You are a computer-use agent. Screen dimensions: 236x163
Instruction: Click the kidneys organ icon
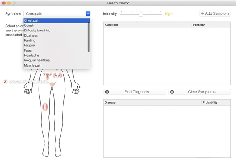pyautogui.click(x=58, y=76)
